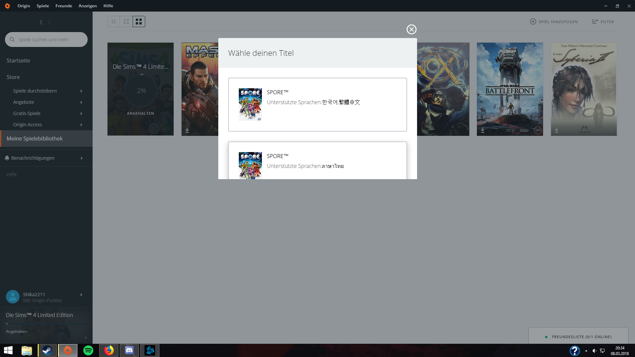
Task: Close the title selection dialog
Action: click(x=411, y=29)
